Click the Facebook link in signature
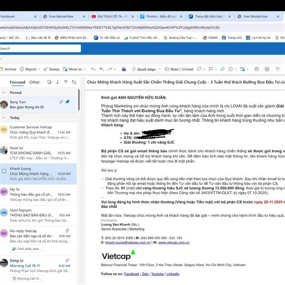Image resolution: width=285 pixels, height=285 pixels. point(132,274)
